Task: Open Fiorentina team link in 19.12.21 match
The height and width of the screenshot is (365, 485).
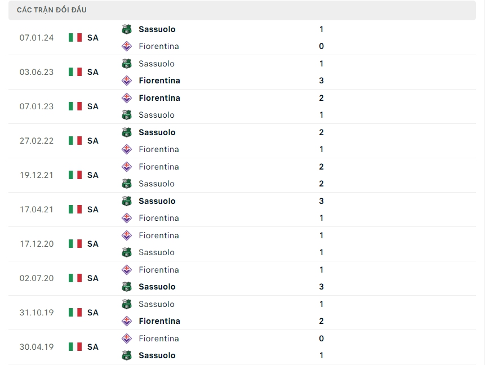Action: (159, 167)
